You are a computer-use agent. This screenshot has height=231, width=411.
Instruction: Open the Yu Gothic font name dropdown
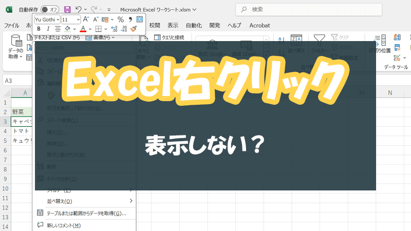[x=47, y=20]
